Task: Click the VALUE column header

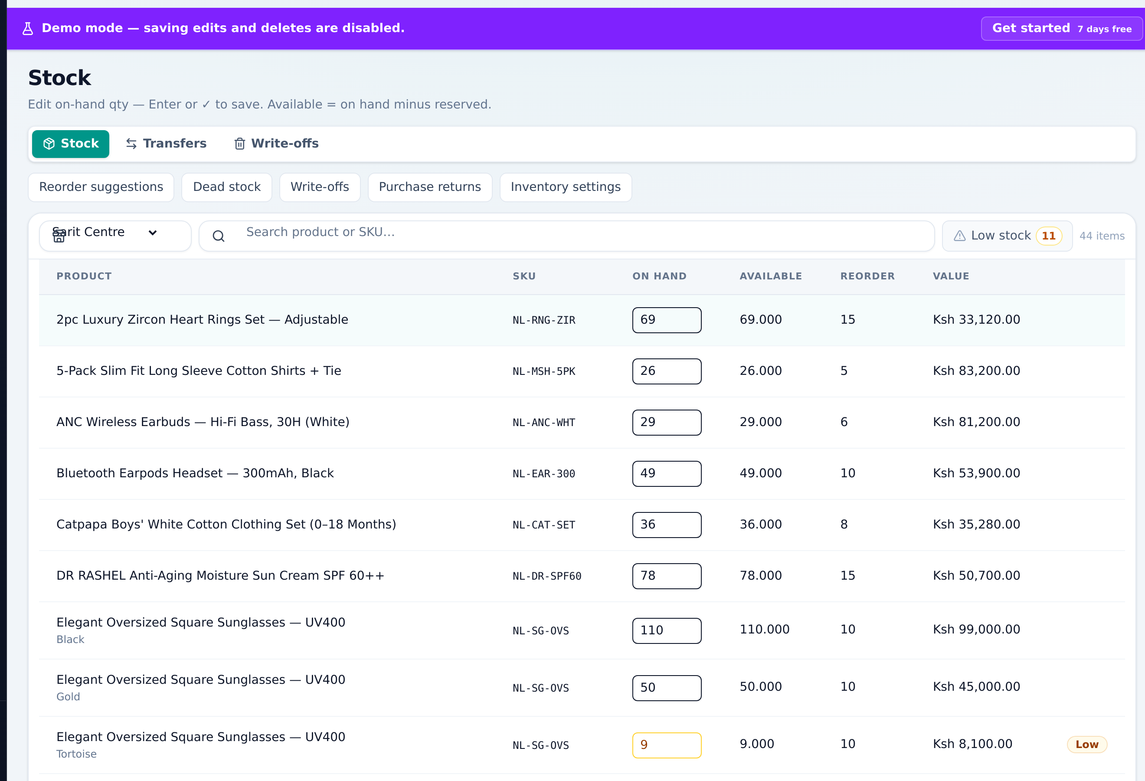Action: pyautogui.click(x=951, y=276)
